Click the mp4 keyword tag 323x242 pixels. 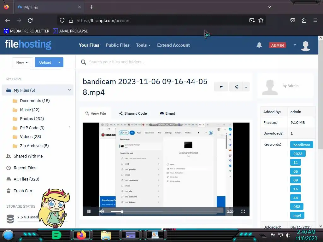click(x=297, y=216)
